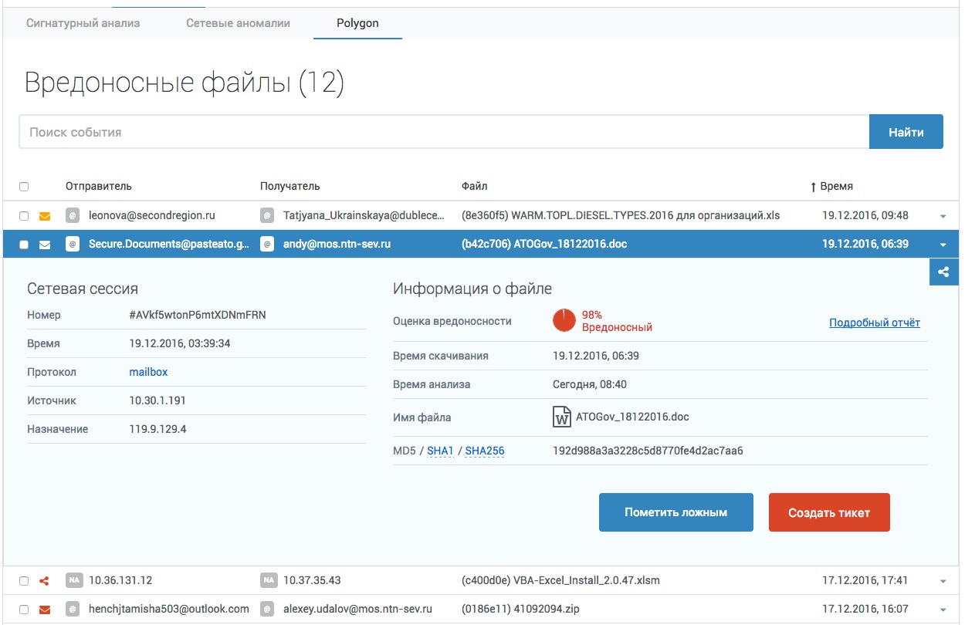Click file name WARM.TOPL.DIESEL.TYPES.2016 xls
Viewport: 965px width, 625px height.
(x=621, y=215)
